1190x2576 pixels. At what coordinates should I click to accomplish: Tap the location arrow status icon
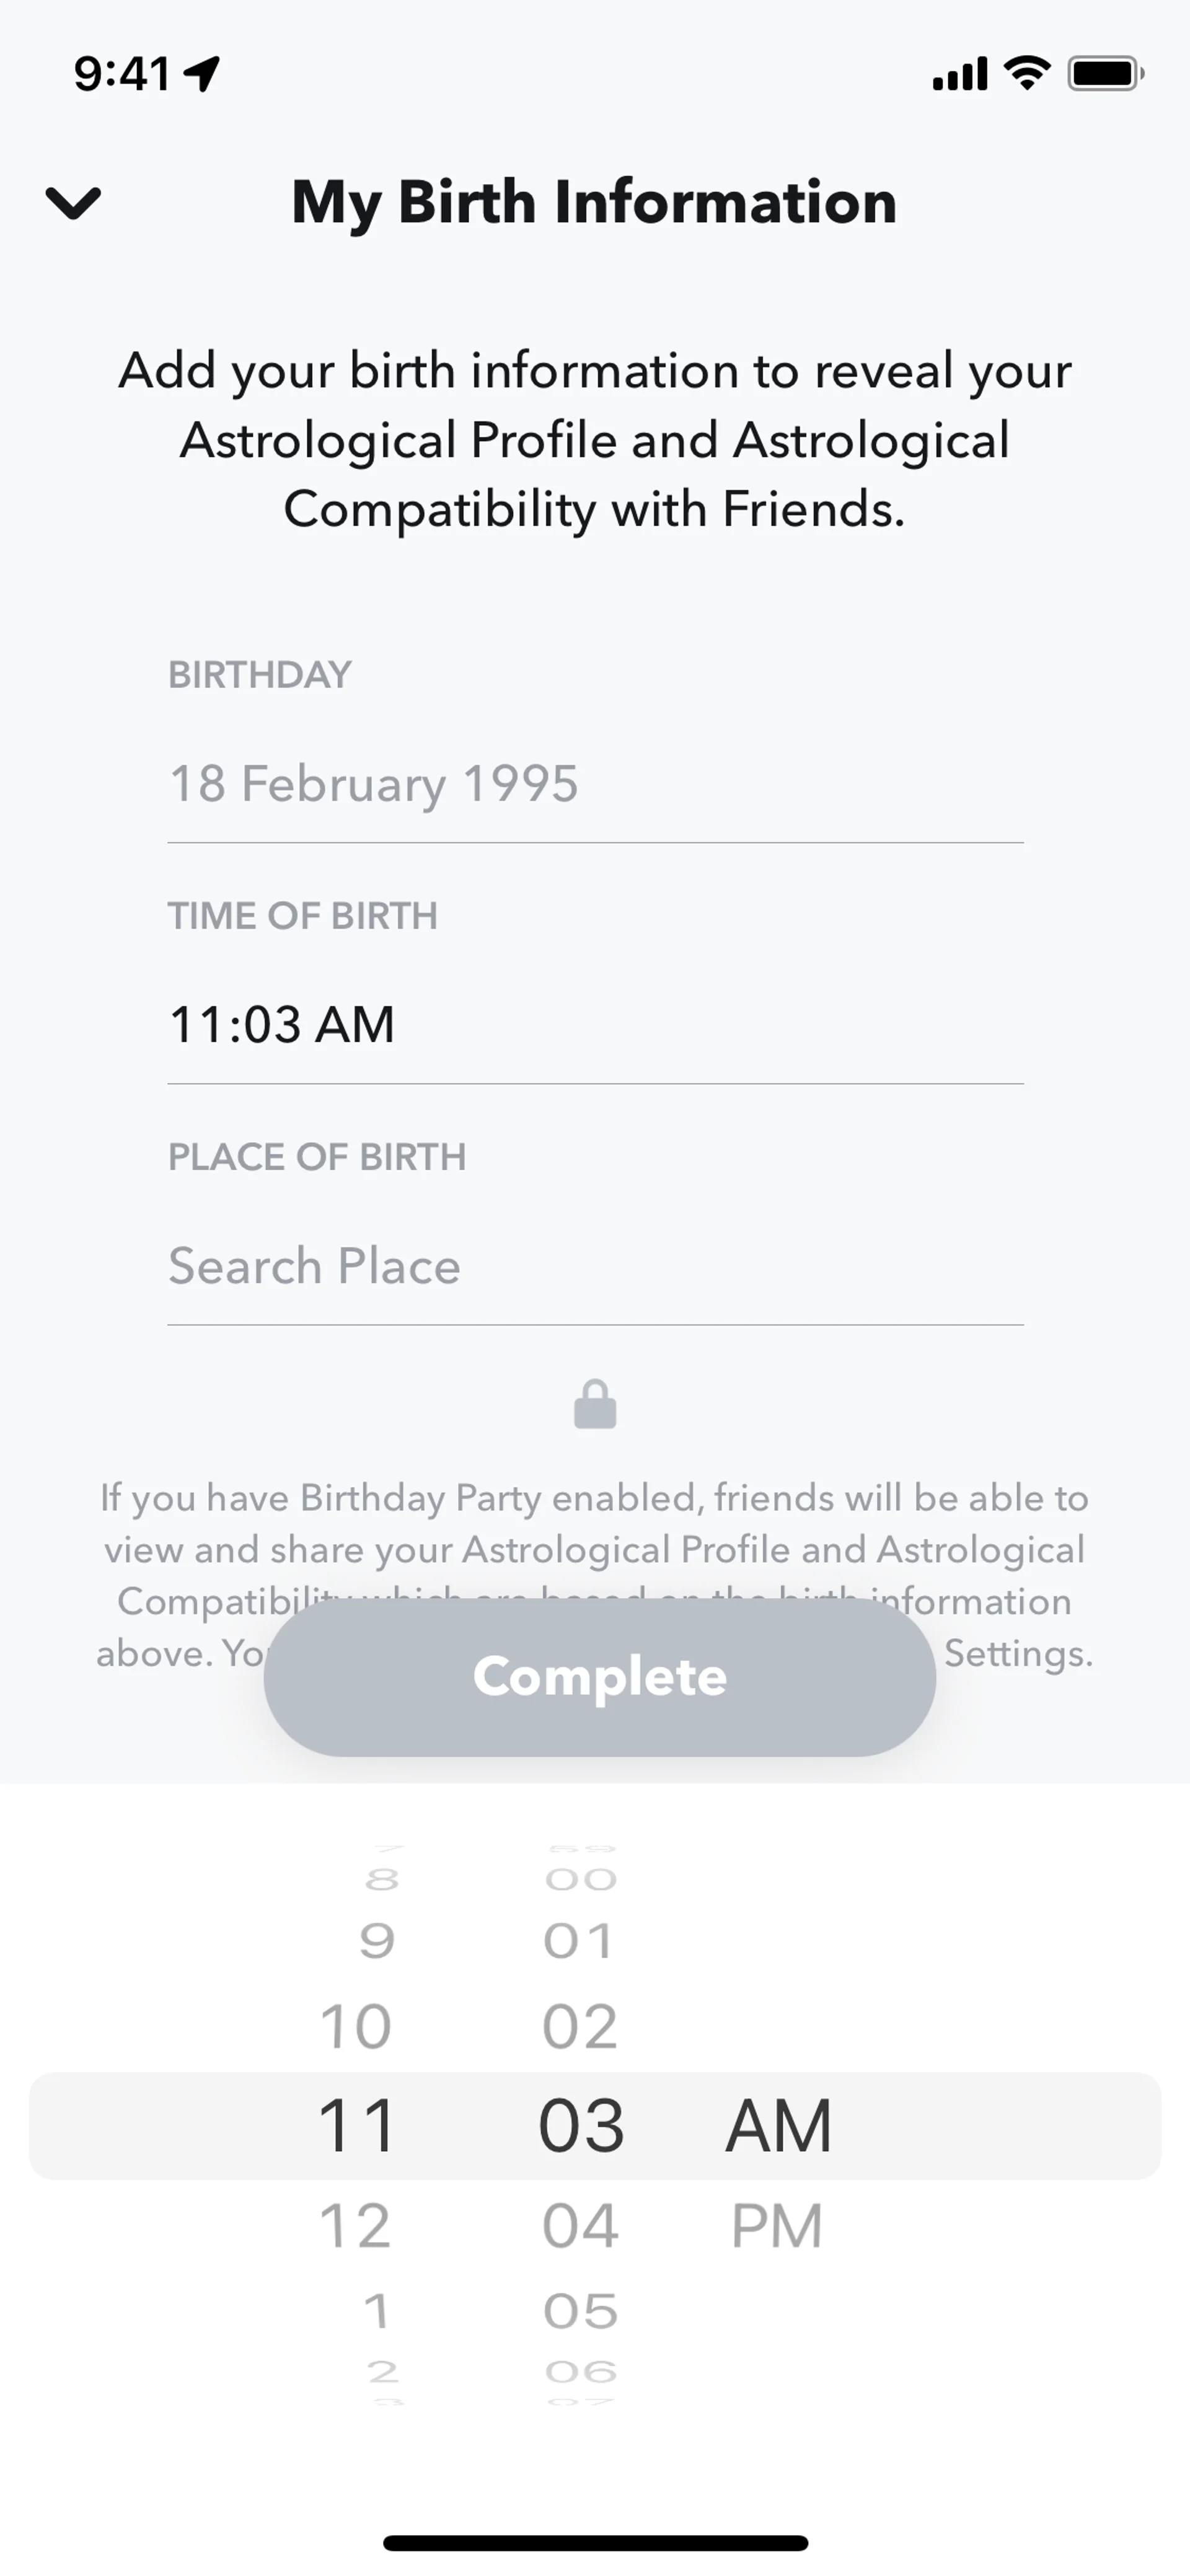[x=203, y=73]
